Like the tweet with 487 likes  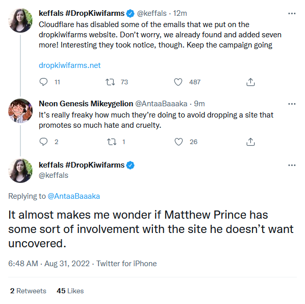pyautogui.click(x=178, y=82)
